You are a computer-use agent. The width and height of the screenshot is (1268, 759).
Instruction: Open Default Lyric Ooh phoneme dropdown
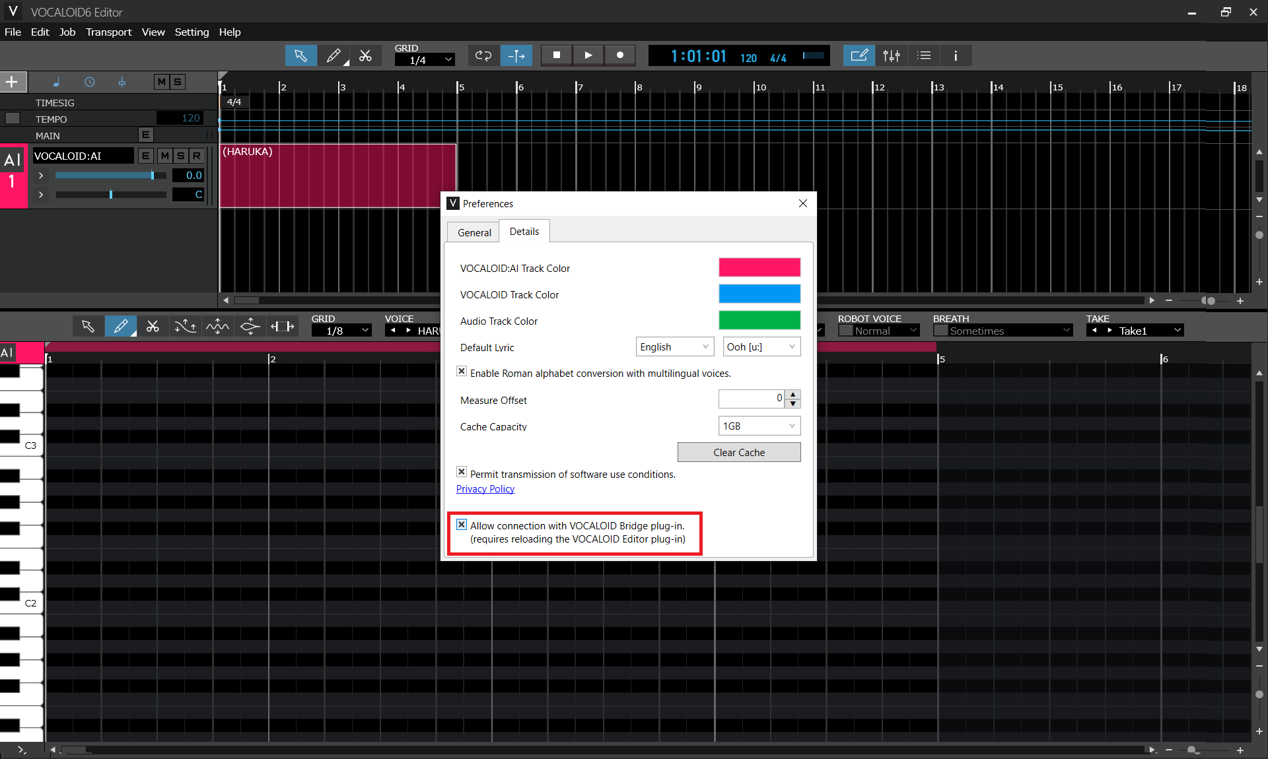tap(761, 347)
